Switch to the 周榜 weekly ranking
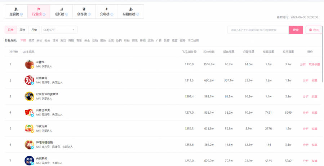 [22, 30]
